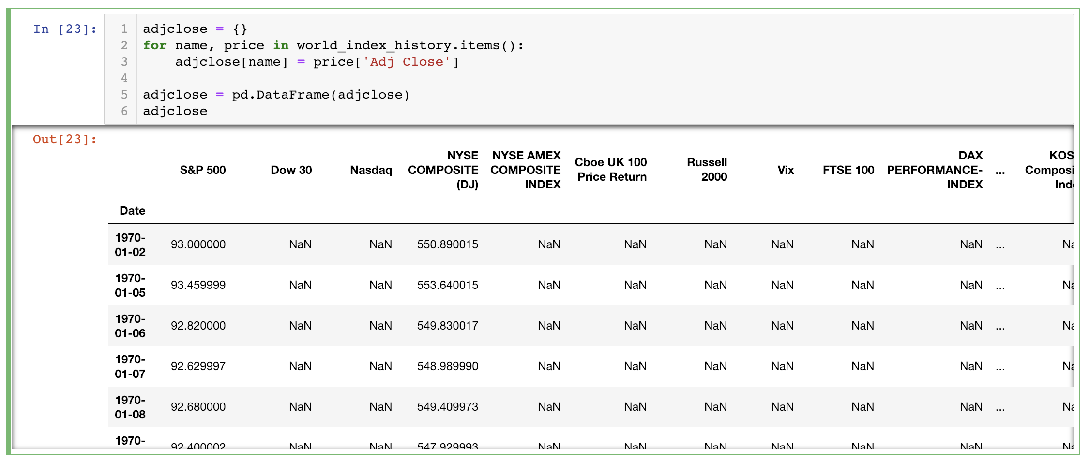Click the FTSE 100 NaN for 1970-01-06

pos(863,326)
